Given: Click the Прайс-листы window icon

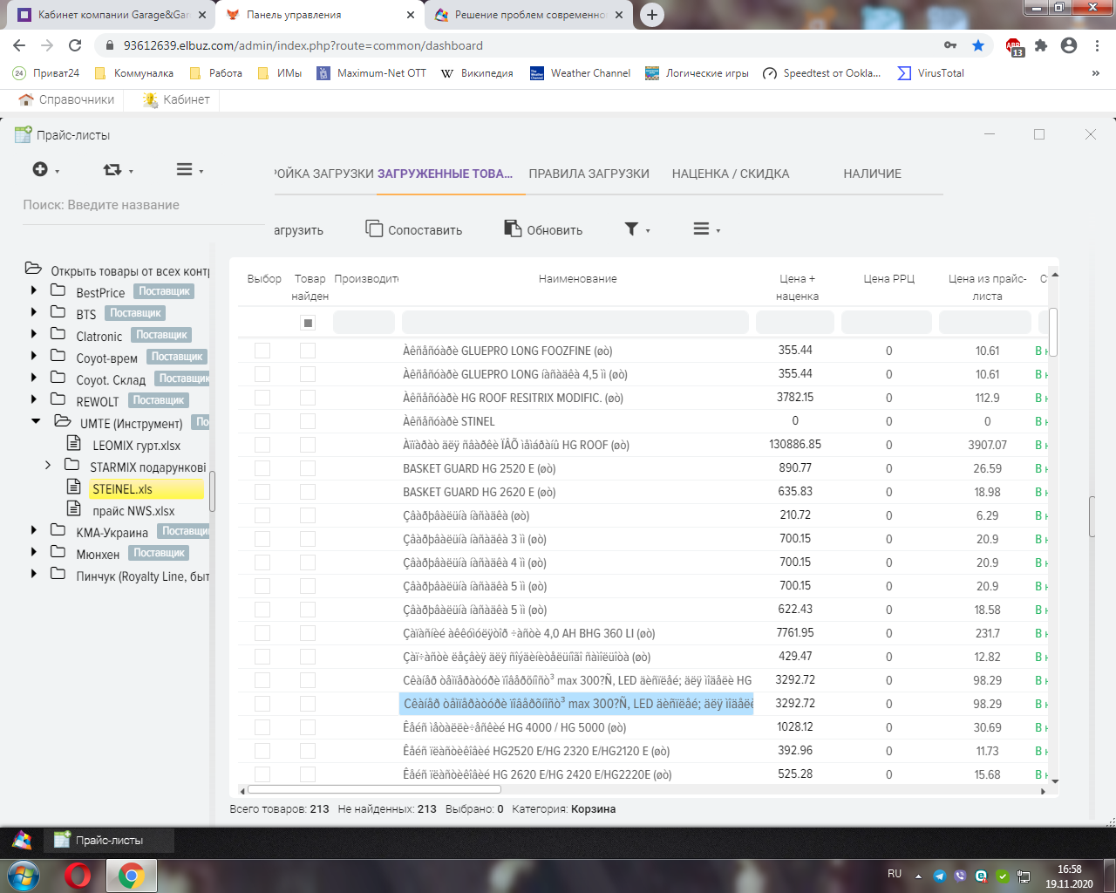Looking at the screenshot, I should [x=24, y=134].
